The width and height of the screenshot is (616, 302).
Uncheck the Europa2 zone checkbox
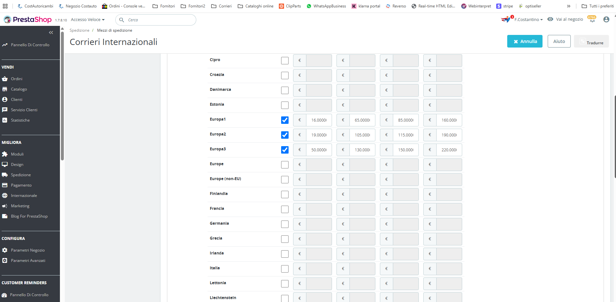click(x=285, y=135)
